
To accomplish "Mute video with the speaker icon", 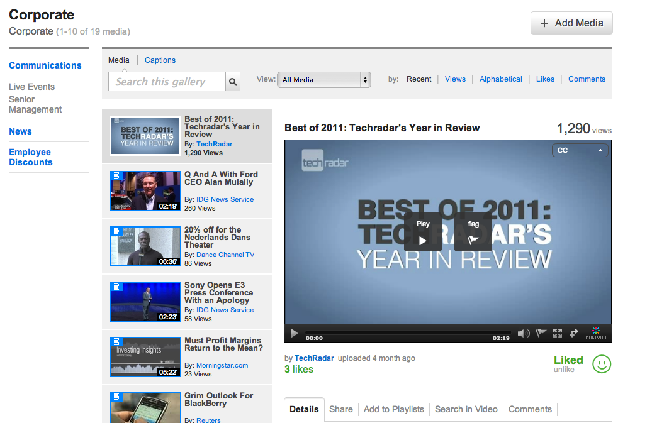I will [x=524, y=333].
